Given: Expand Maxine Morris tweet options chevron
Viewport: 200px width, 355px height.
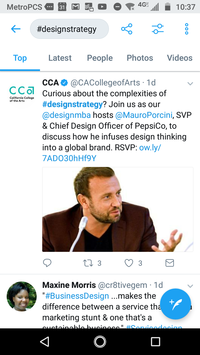Looking at the screenshot, I should point(190,286).
